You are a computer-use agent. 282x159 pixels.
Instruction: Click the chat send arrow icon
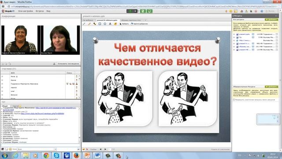pyautogui.click(x=78, y=149)
